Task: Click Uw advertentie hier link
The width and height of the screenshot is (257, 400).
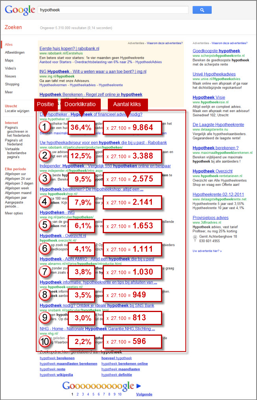Action: click(x=207, y=251)
